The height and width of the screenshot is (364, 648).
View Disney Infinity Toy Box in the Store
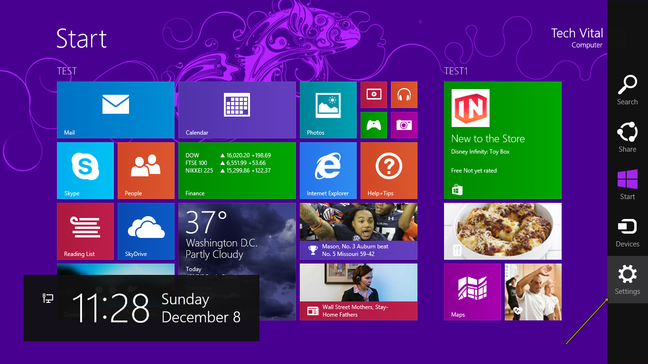click(x=502, y=140)
